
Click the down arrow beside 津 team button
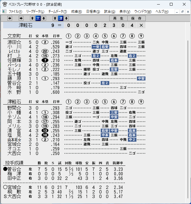pos(66,18)
